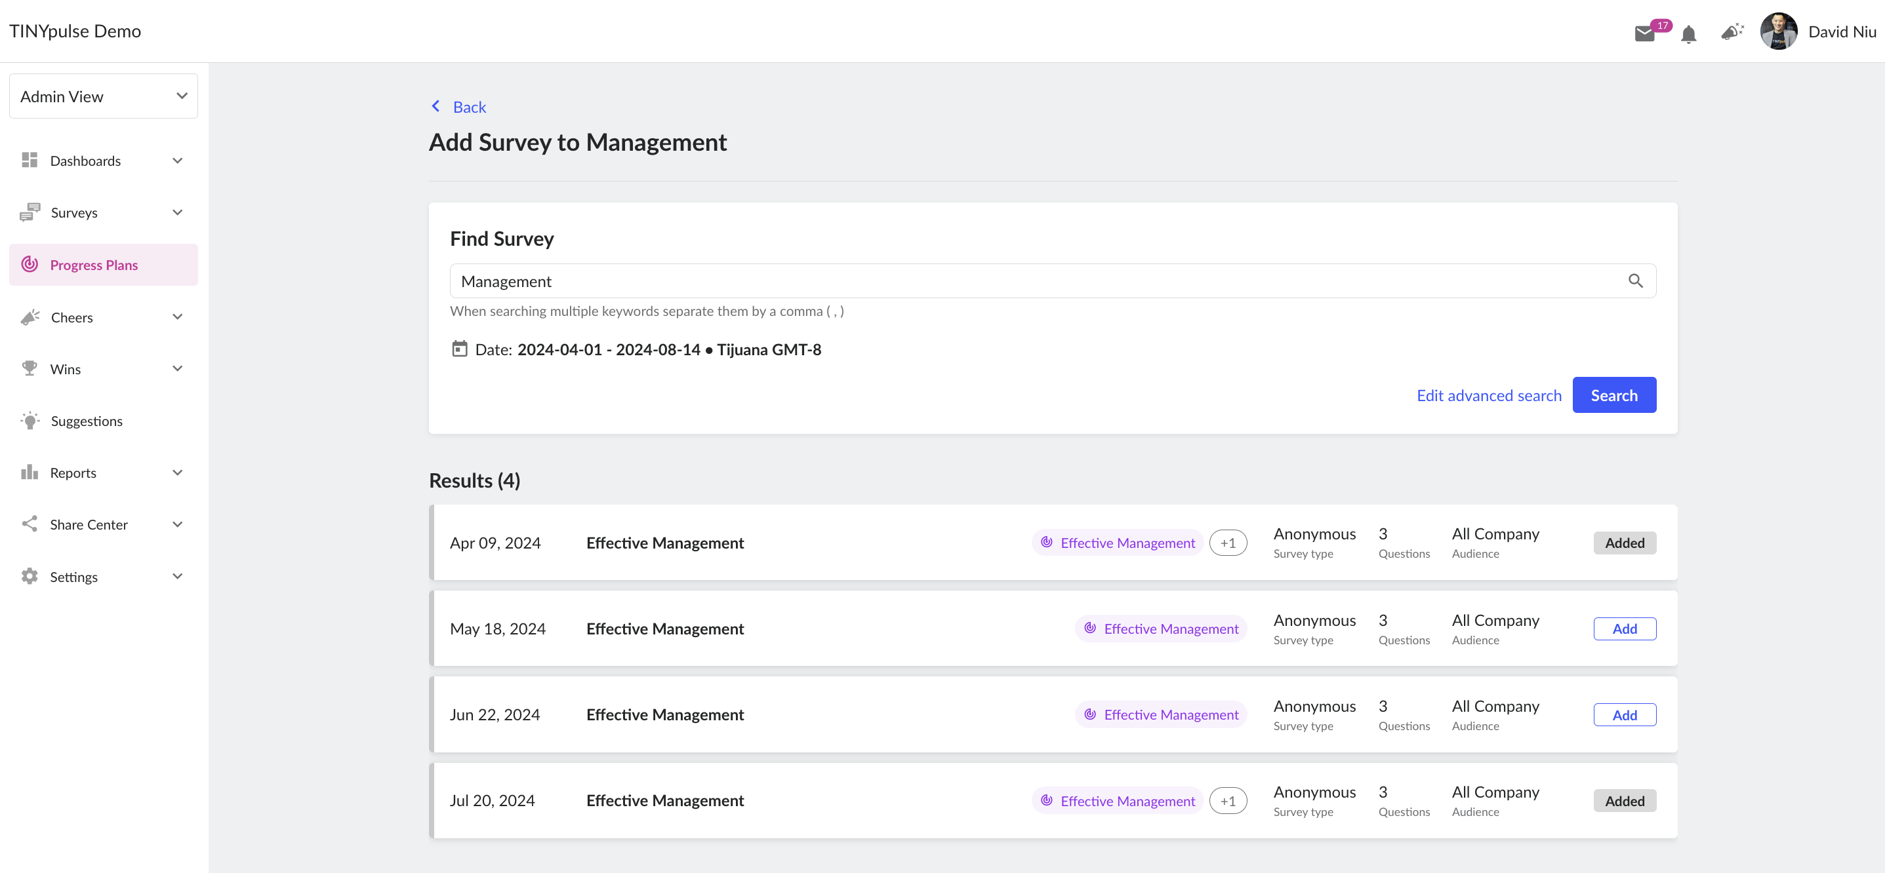Click the Back arrow chevron icon

pyautogui.click(x=436, y=107)
